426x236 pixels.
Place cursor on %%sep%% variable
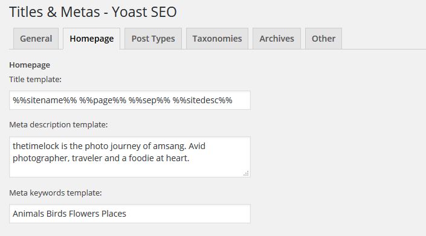coord(149,101)
